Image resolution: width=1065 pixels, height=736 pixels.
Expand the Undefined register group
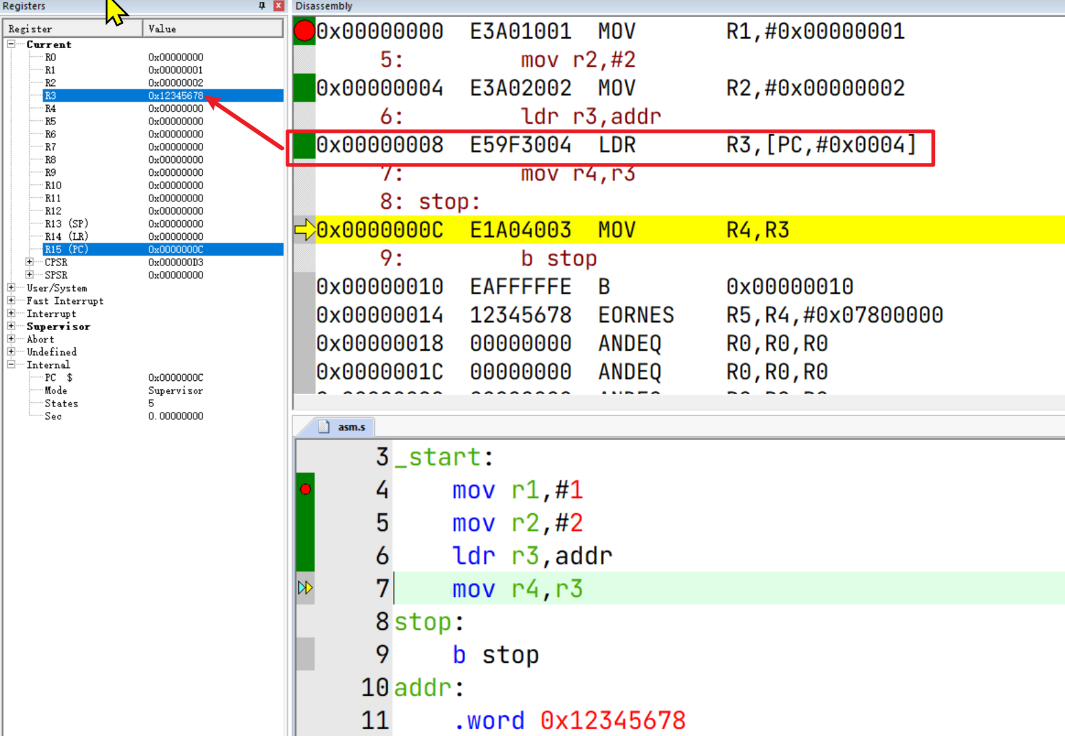coord(11,352)
